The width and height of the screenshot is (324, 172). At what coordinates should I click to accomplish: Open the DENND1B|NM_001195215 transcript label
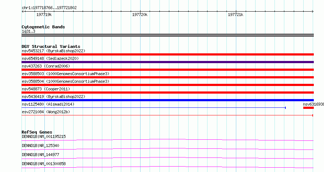click(x=44, y=136)
